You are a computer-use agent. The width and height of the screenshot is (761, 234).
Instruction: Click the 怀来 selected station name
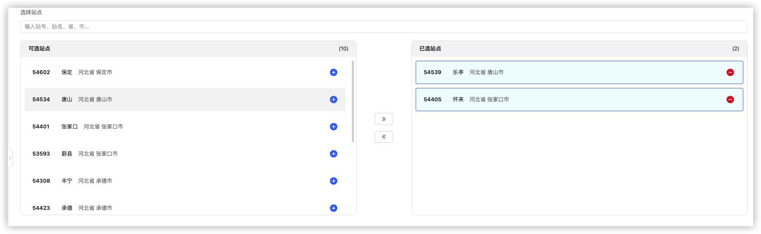point(458,100)
